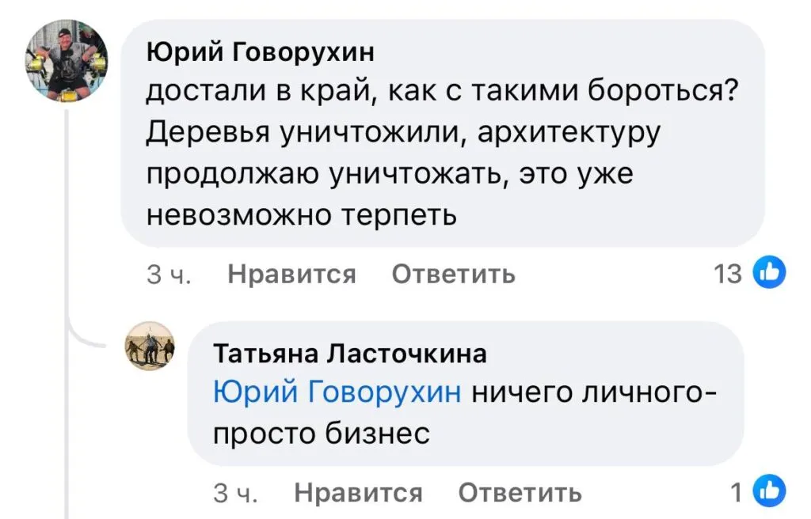Click the blue Юрий Говорухин mention in reply

(x=337, y=392)
